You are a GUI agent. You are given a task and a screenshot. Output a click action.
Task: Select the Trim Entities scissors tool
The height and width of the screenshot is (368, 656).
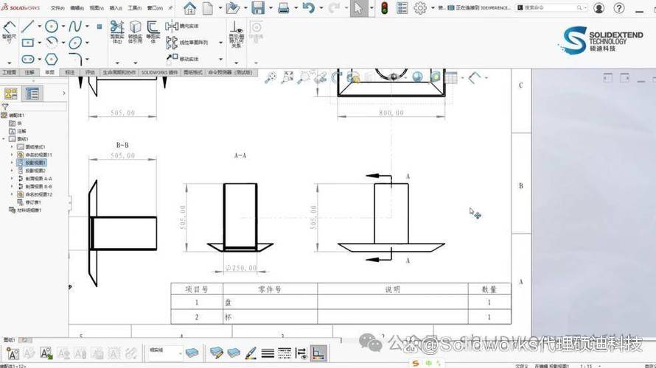pyautogui.click(x=117, y=32)
